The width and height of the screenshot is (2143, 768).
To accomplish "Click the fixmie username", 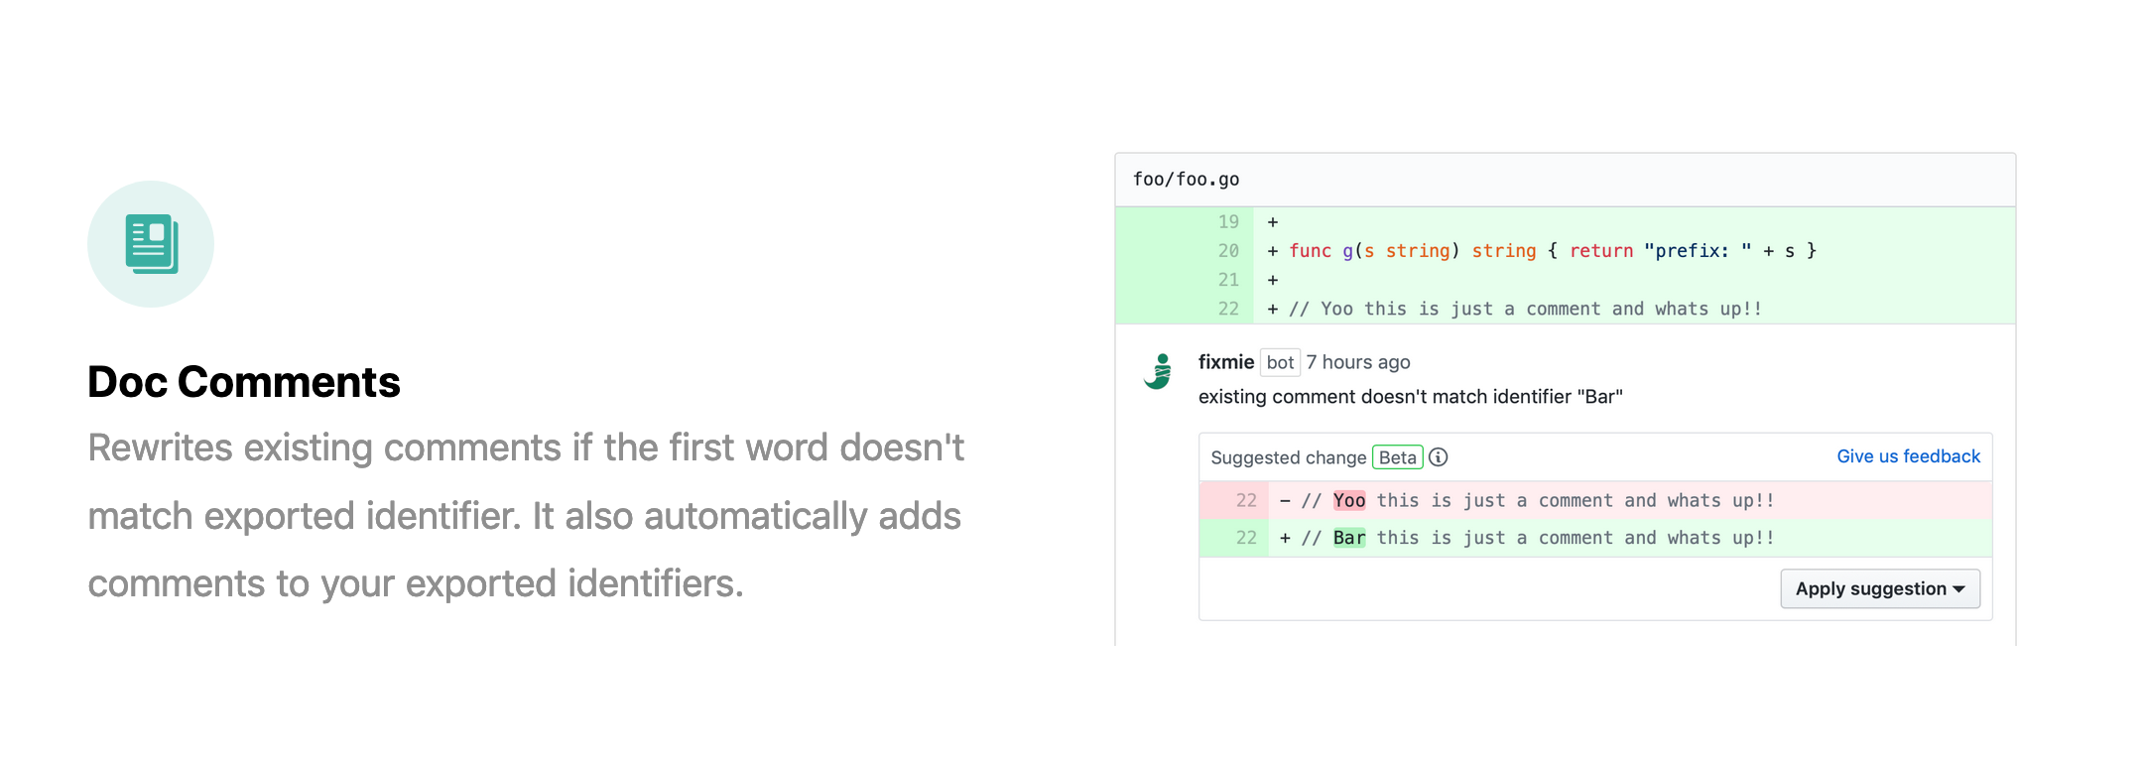I will coord(1225,362).
